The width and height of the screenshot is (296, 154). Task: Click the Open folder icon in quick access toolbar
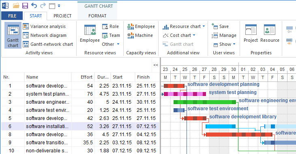pyautogui.click(x=16, y=6)
